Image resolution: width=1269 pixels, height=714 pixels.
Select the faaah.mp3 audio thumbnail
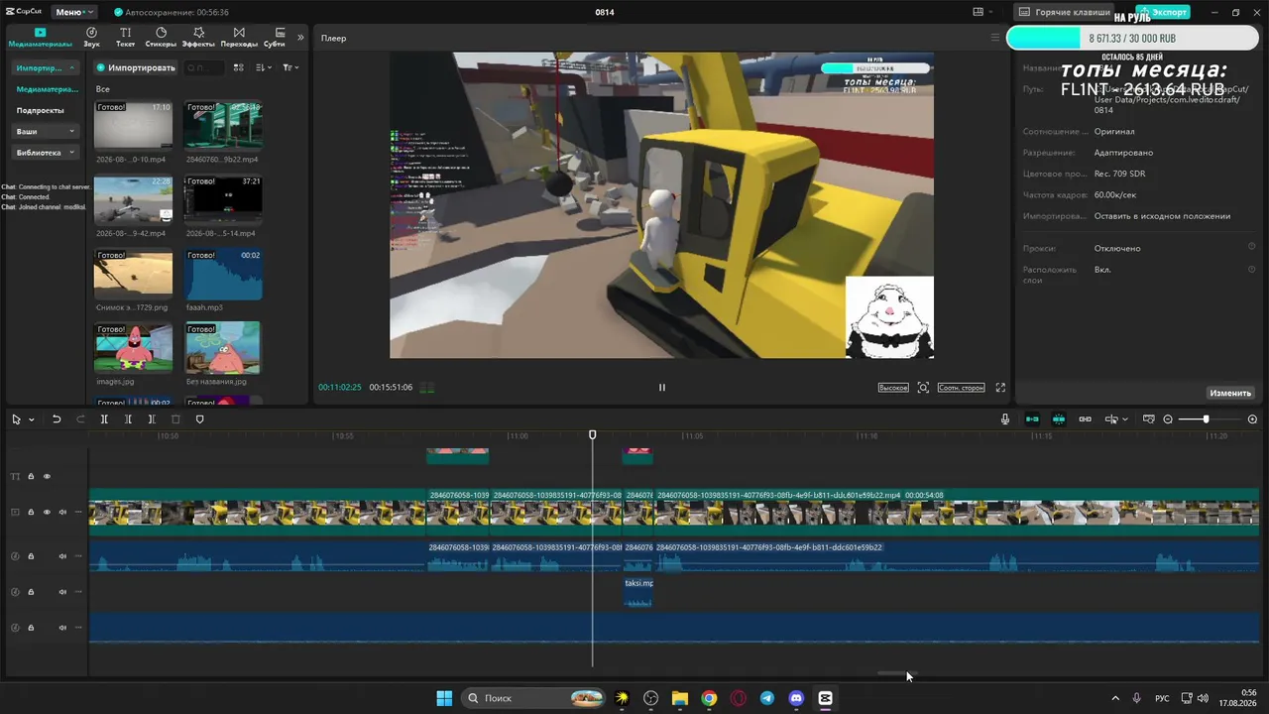(223, 274)
